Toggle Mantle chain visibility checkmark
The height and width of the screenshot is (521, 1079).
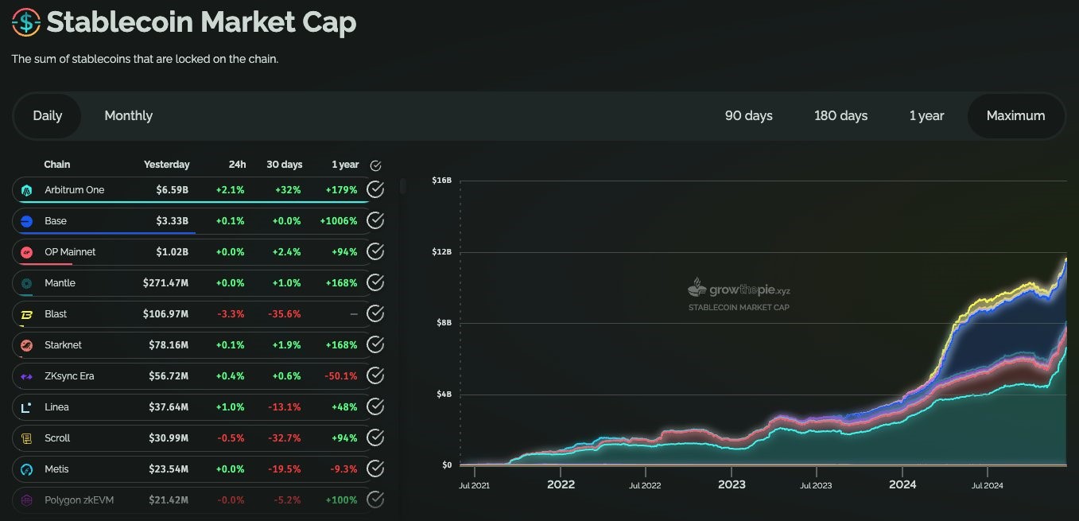[375, 282]
